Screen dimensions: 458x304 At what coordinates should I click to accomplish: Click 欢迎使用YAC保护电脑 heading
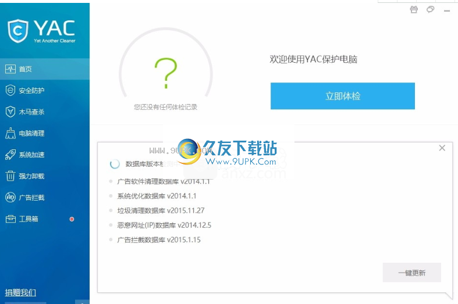coord(314,59)
